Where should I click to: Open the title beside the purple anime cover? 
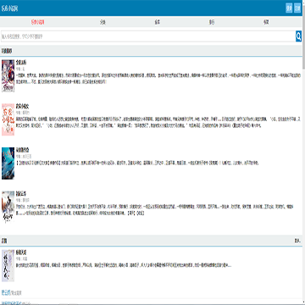tap(21, 62)
